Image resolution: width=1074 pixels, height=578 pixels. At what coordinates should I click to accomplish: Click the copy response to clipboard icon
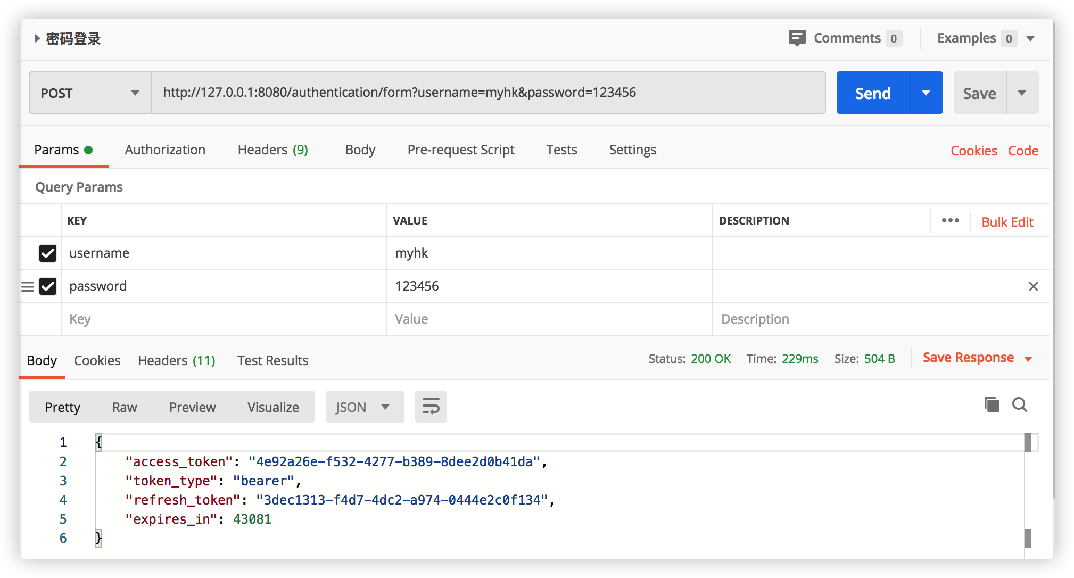pos(992,405)
